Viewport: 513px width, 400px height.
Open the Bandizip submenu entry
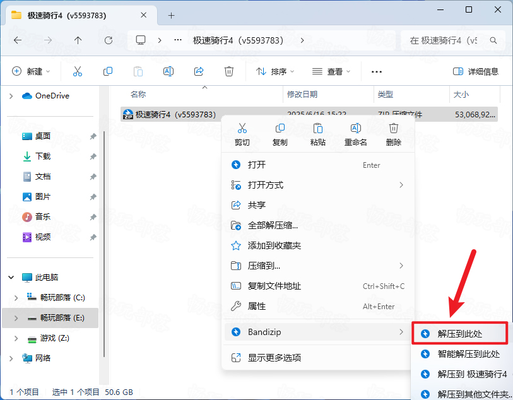(x=317, y=332)
